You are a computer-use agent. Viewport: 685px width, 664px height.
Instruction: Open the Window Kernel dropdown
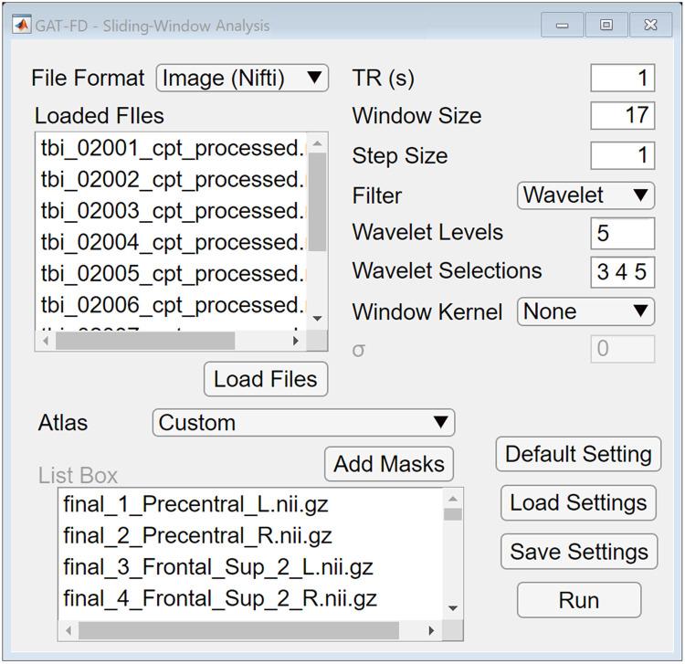(x=585, y=311)
